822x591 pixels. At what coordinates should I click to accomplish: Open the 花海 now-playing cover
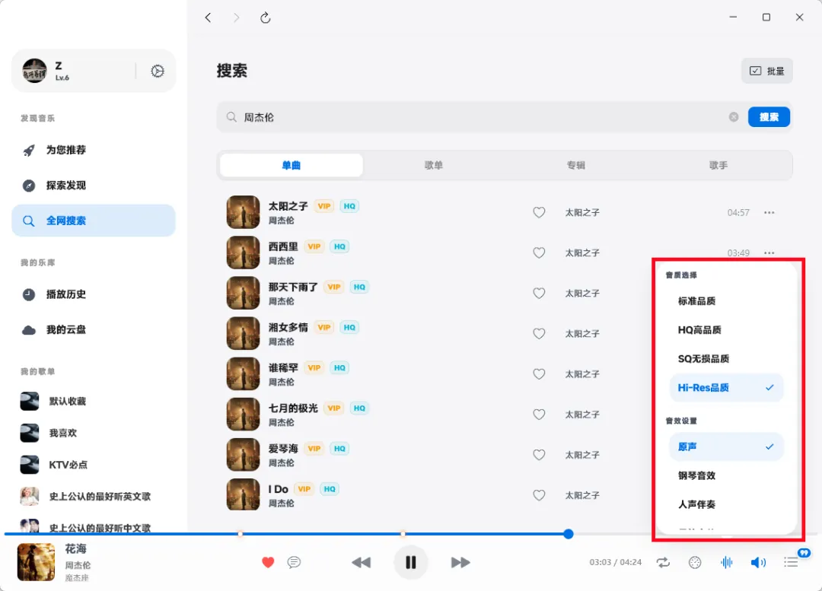coord(36,562)
